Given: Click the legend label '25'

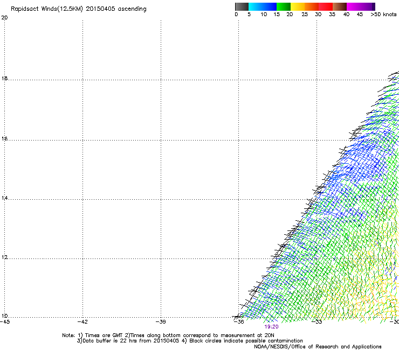Looking at the screenshot, I should (305, 15).
